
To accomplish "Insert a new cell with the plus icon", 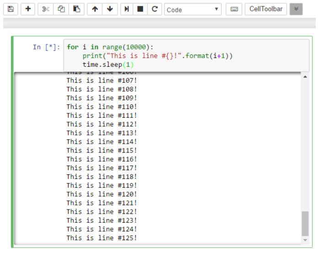I will tap(28, 9).
